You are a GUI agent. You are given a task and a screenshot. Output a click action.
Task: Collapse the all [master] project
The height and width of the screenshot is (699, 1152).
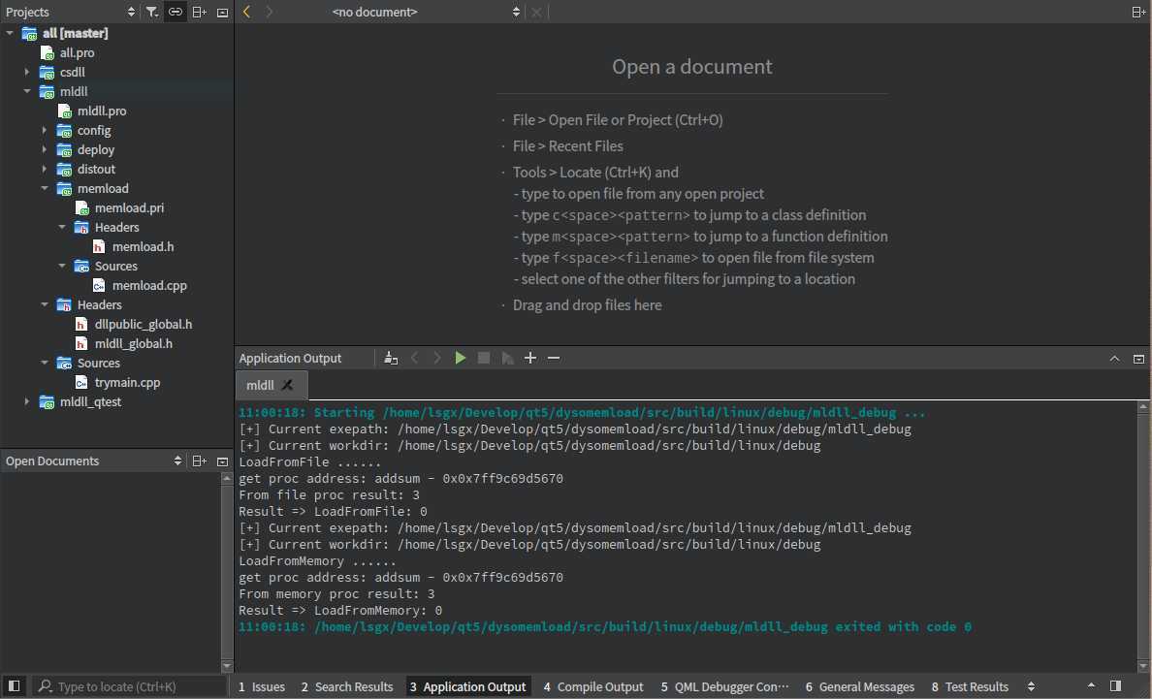pyautogui.click(x=10, y=33)
